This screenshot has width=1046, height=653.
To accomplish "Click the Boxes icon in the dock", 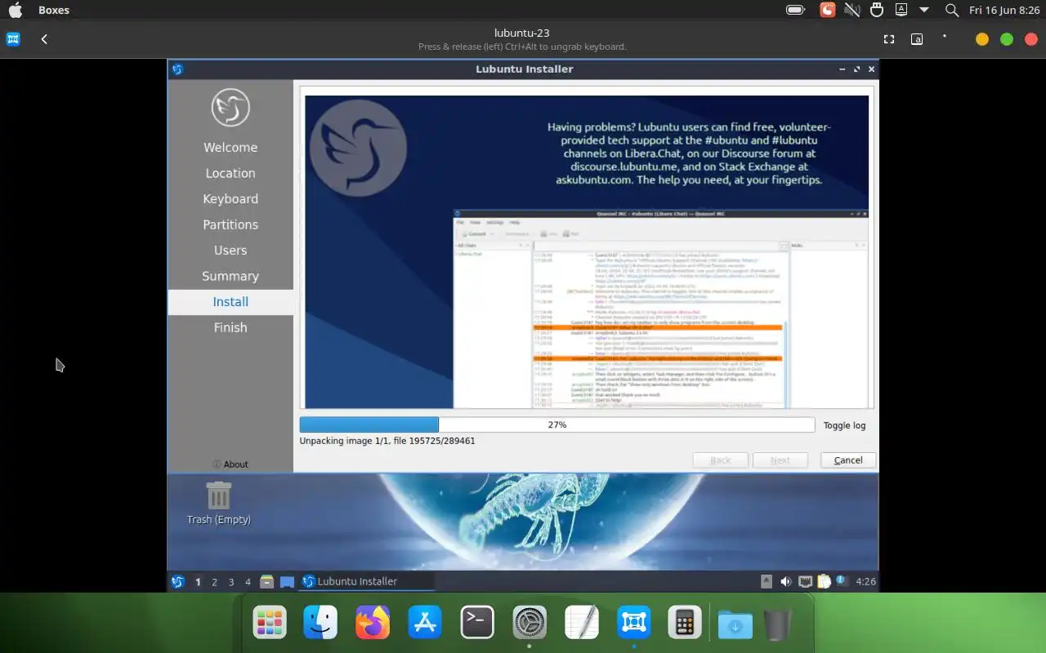I will coord(634,623).
